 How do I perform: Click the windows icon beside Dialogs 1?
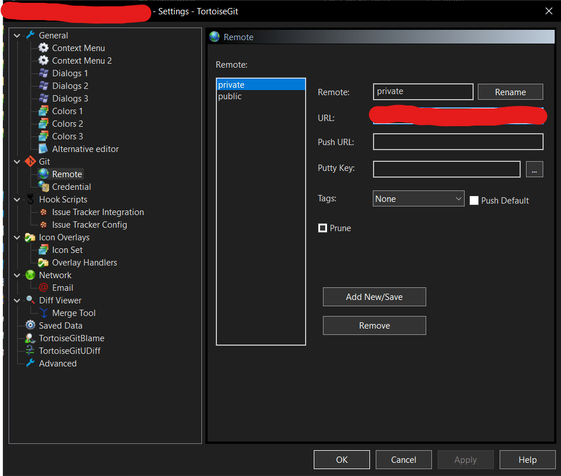tap(44, 73)
